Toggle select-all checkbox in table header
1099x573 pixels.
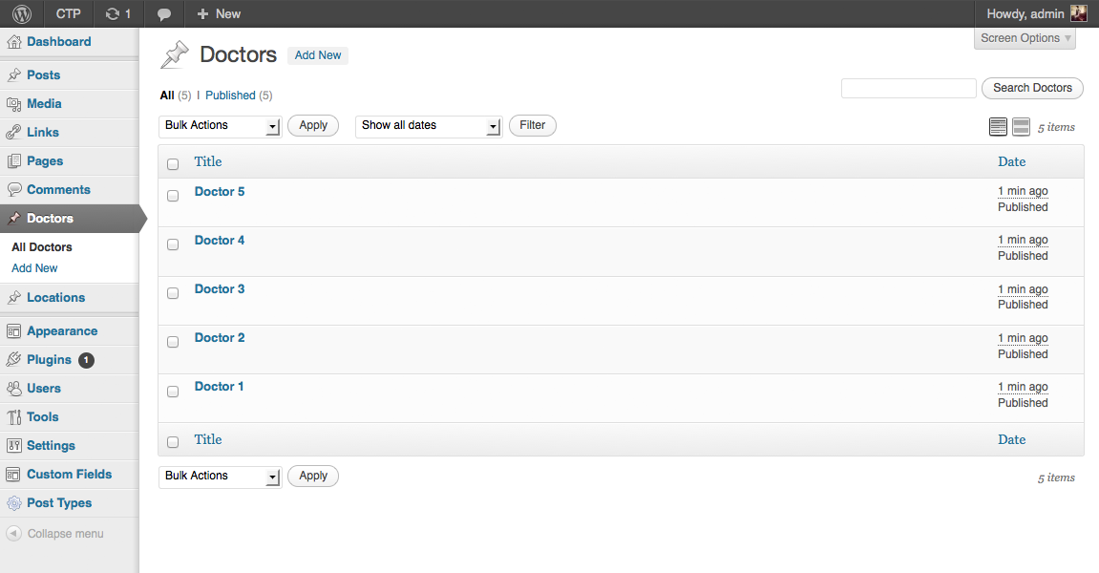pos(173,164)
